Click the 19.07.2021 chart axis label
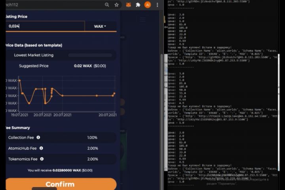The width and height of the screenshot is (285, 190). pyautogui.click(x=19, y=115)
